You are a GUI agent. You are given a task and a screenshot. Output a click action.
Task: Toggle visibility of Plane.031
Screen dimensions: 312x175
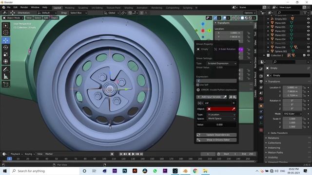(x=308, y=27)
